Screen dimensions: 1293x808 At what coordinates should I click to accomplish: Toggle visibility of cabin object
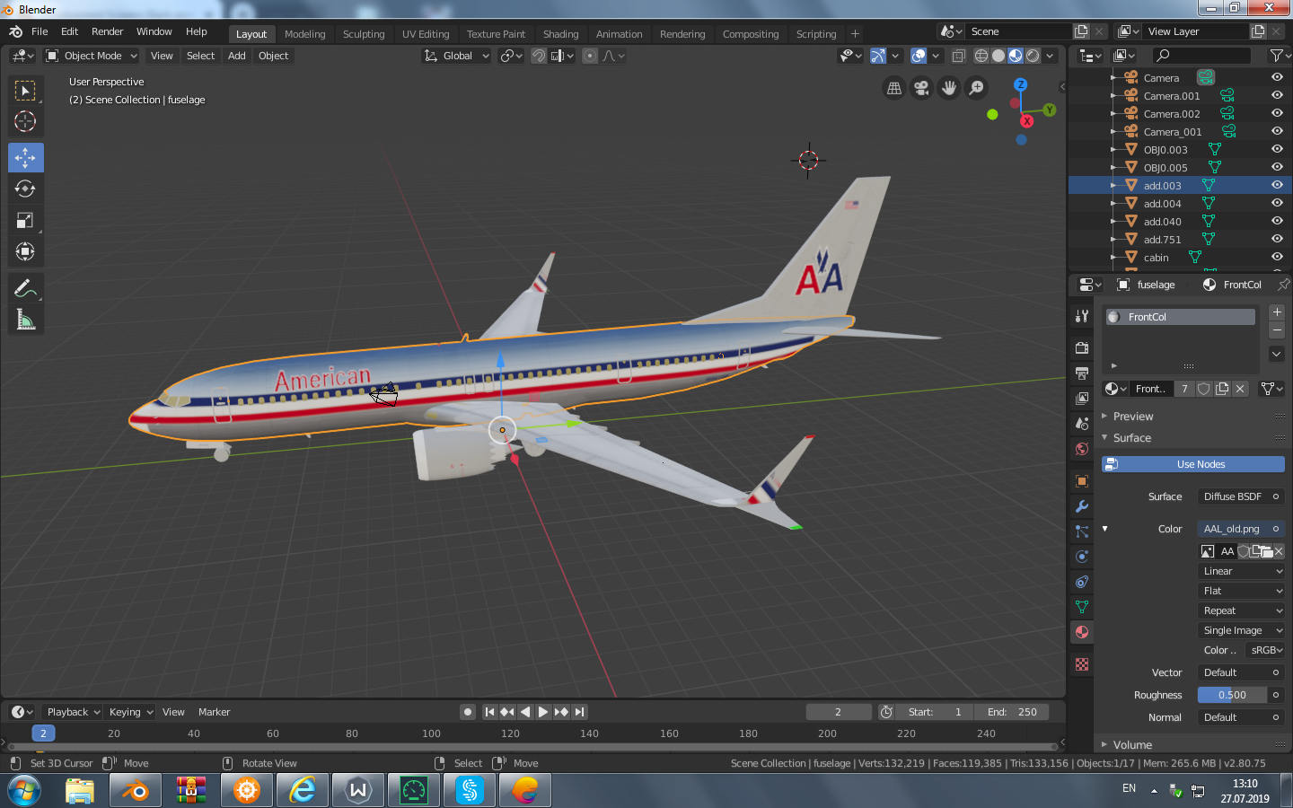1277,257
